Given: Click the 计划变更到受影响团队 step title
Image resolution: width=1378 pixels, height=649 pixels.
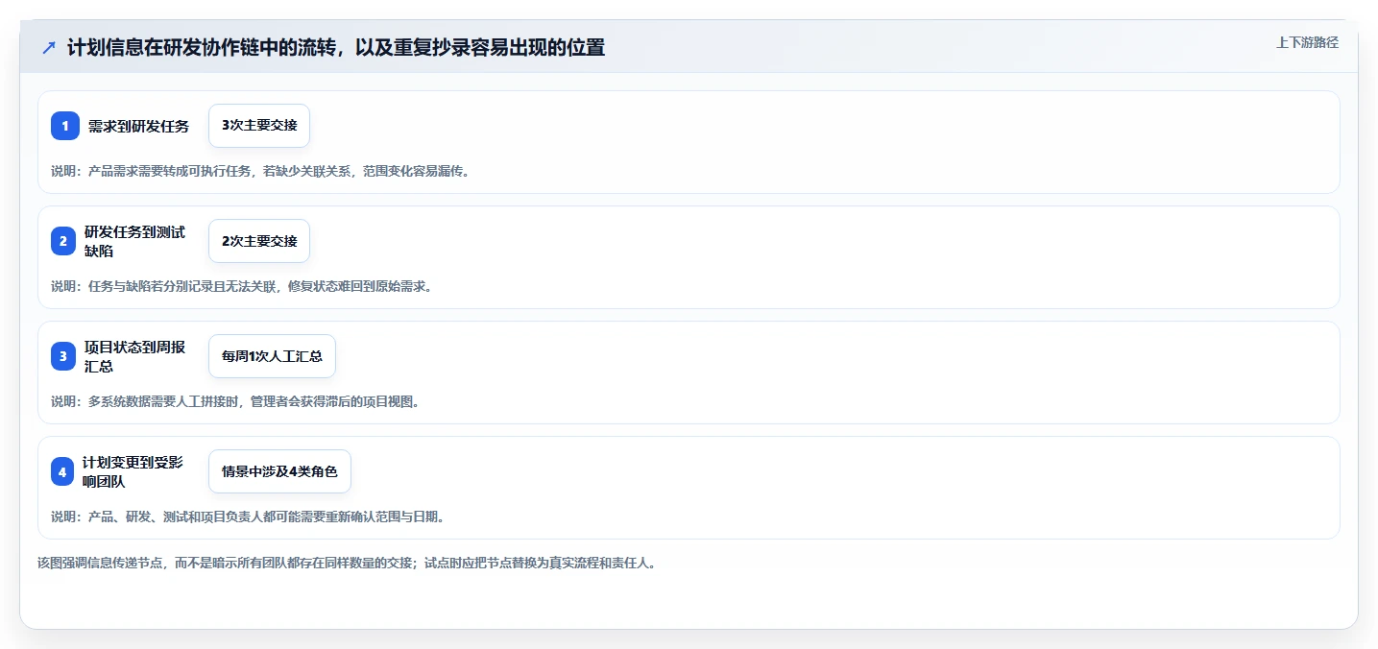Looking at the screenshot, I should coord(133,471).
